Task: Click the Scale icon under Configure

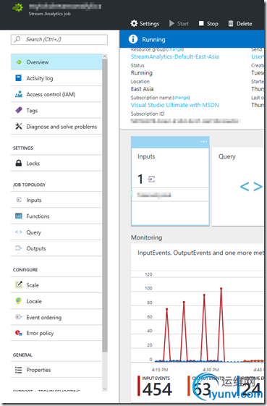Action: [x=19, y=285]
